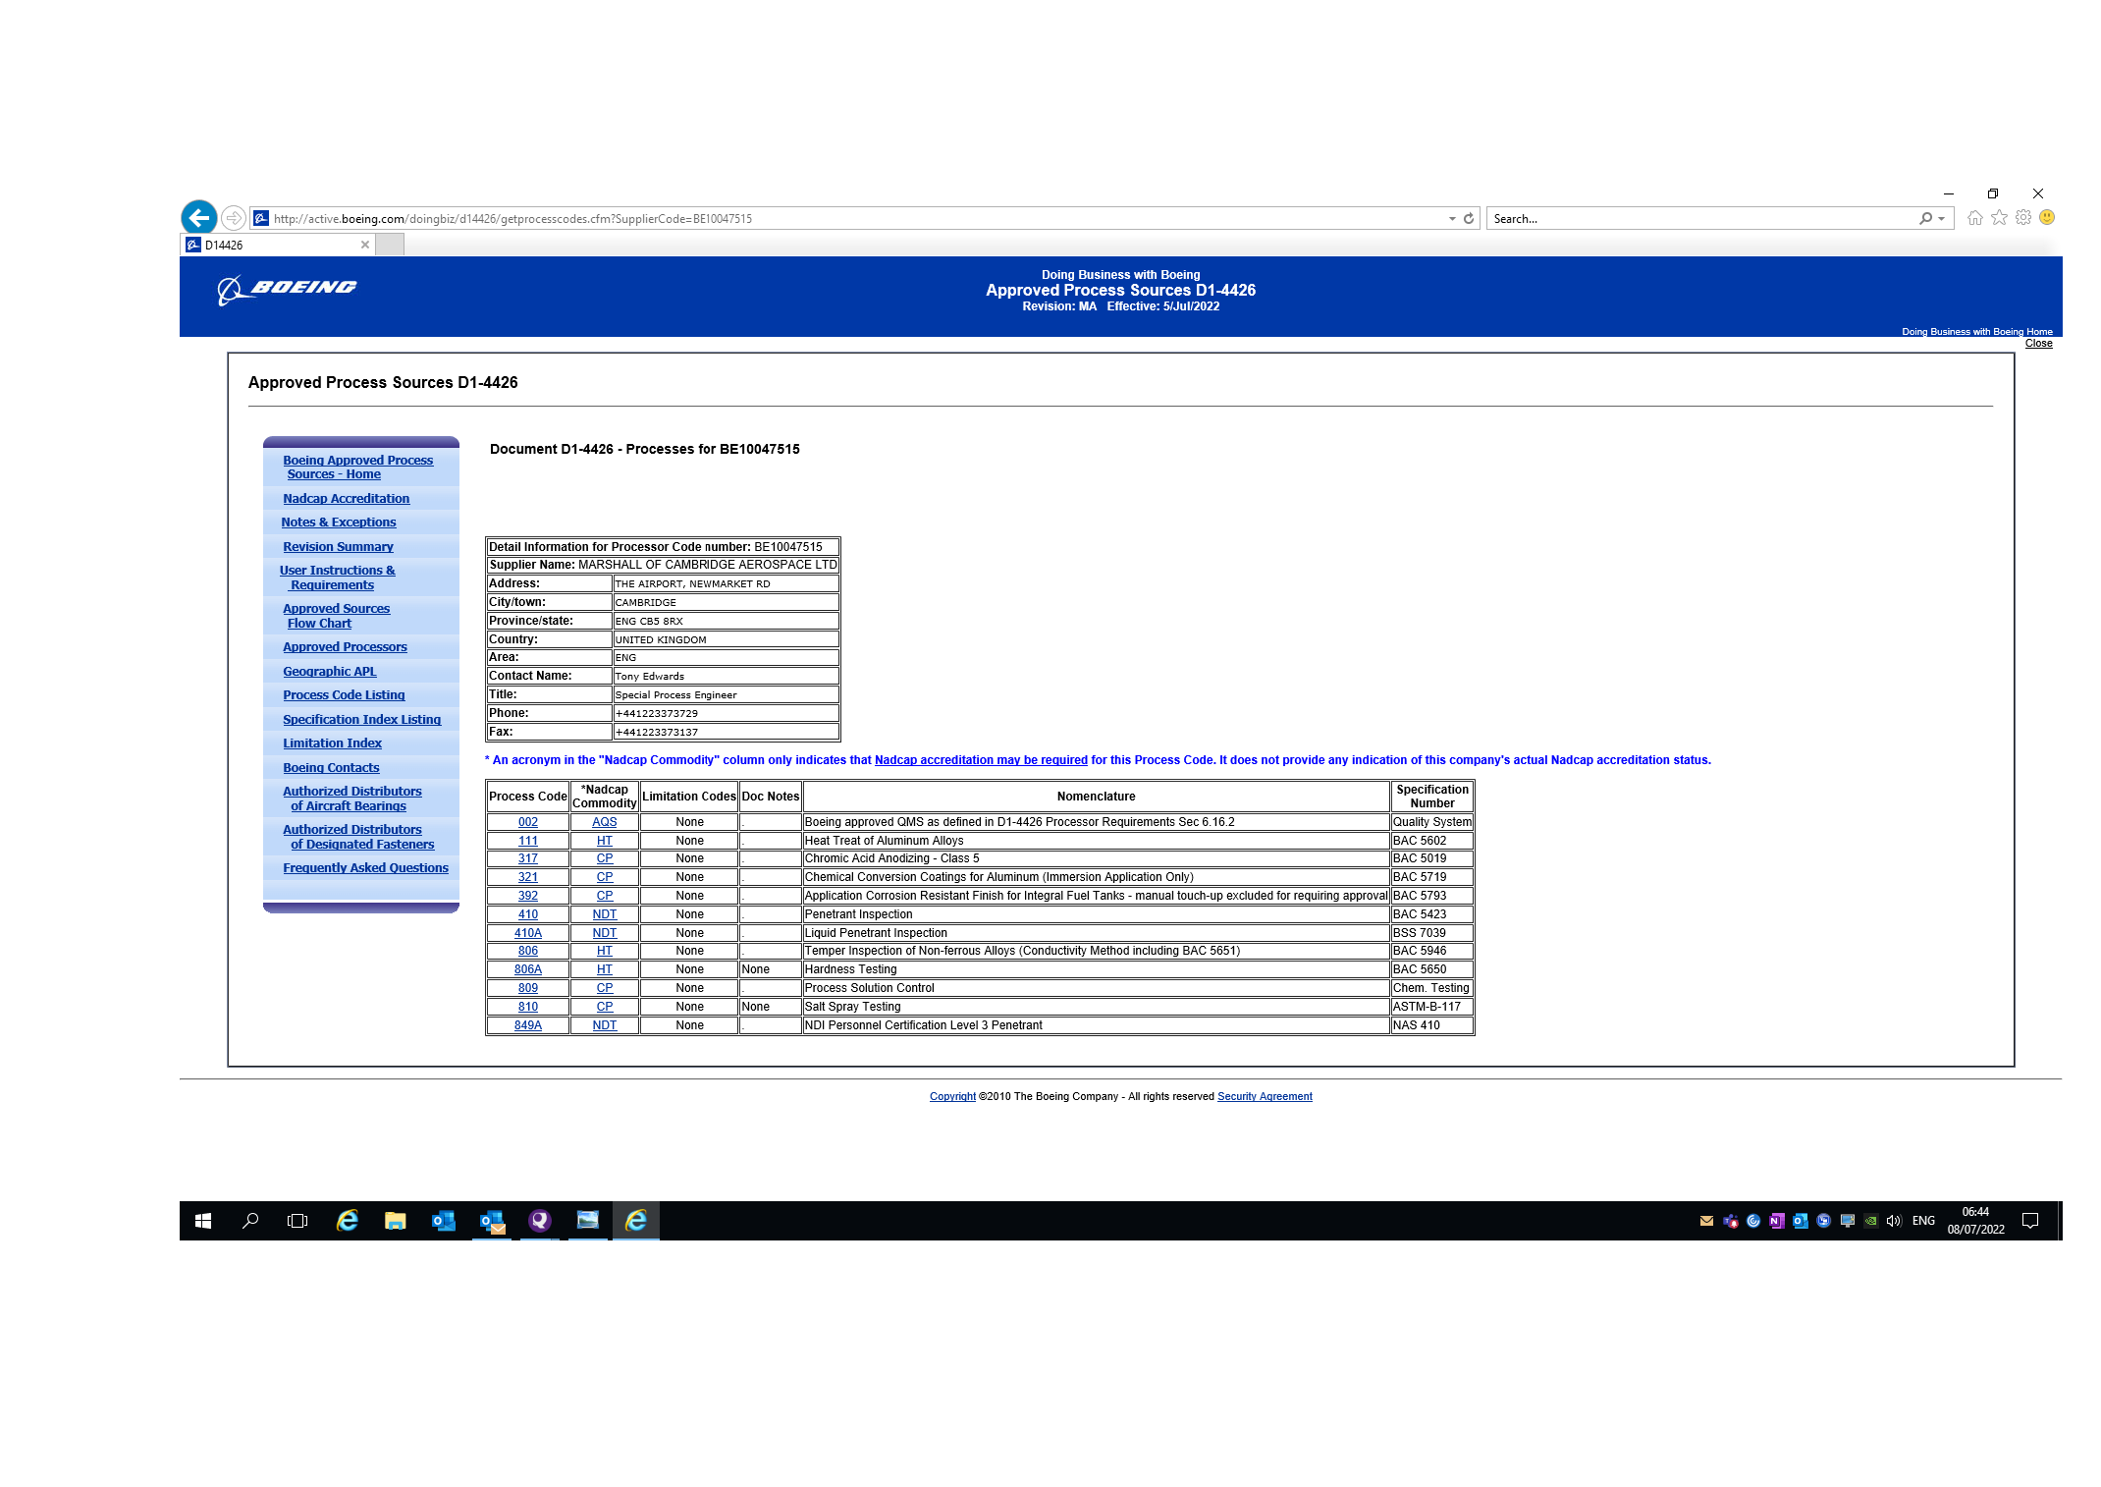The height and width of the screenshot is (1487, 2101).
Task: Open File Explorer from the taskbar
Action: 395,1221
